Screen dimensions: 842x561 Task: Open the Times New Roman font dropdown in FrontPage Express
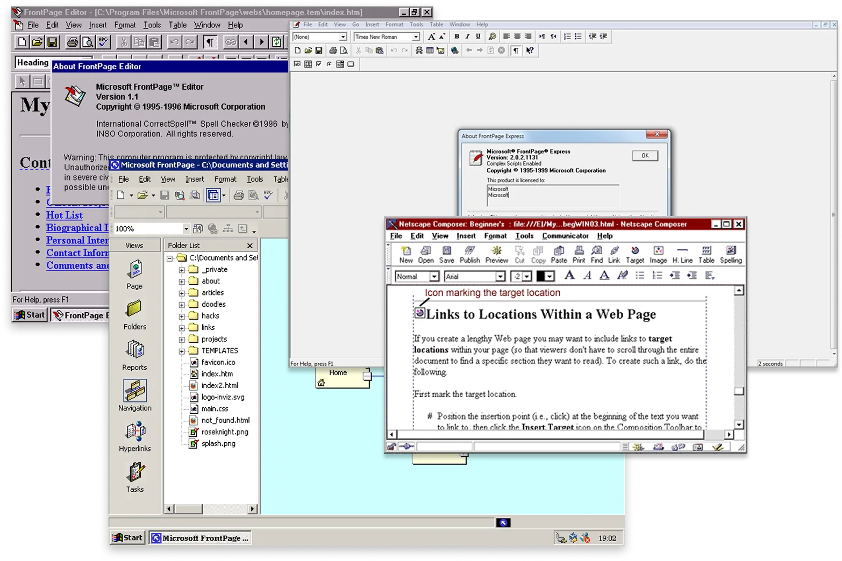[416, 37]
